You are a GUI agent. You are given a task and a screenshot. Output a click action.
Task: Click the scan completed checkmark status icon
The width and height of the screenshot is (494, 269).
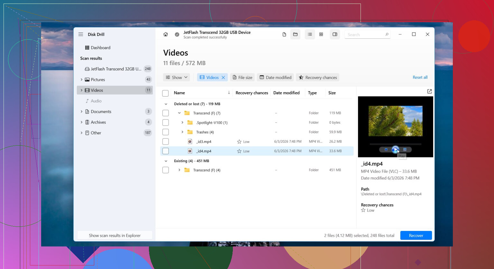[x=177, y=34]
